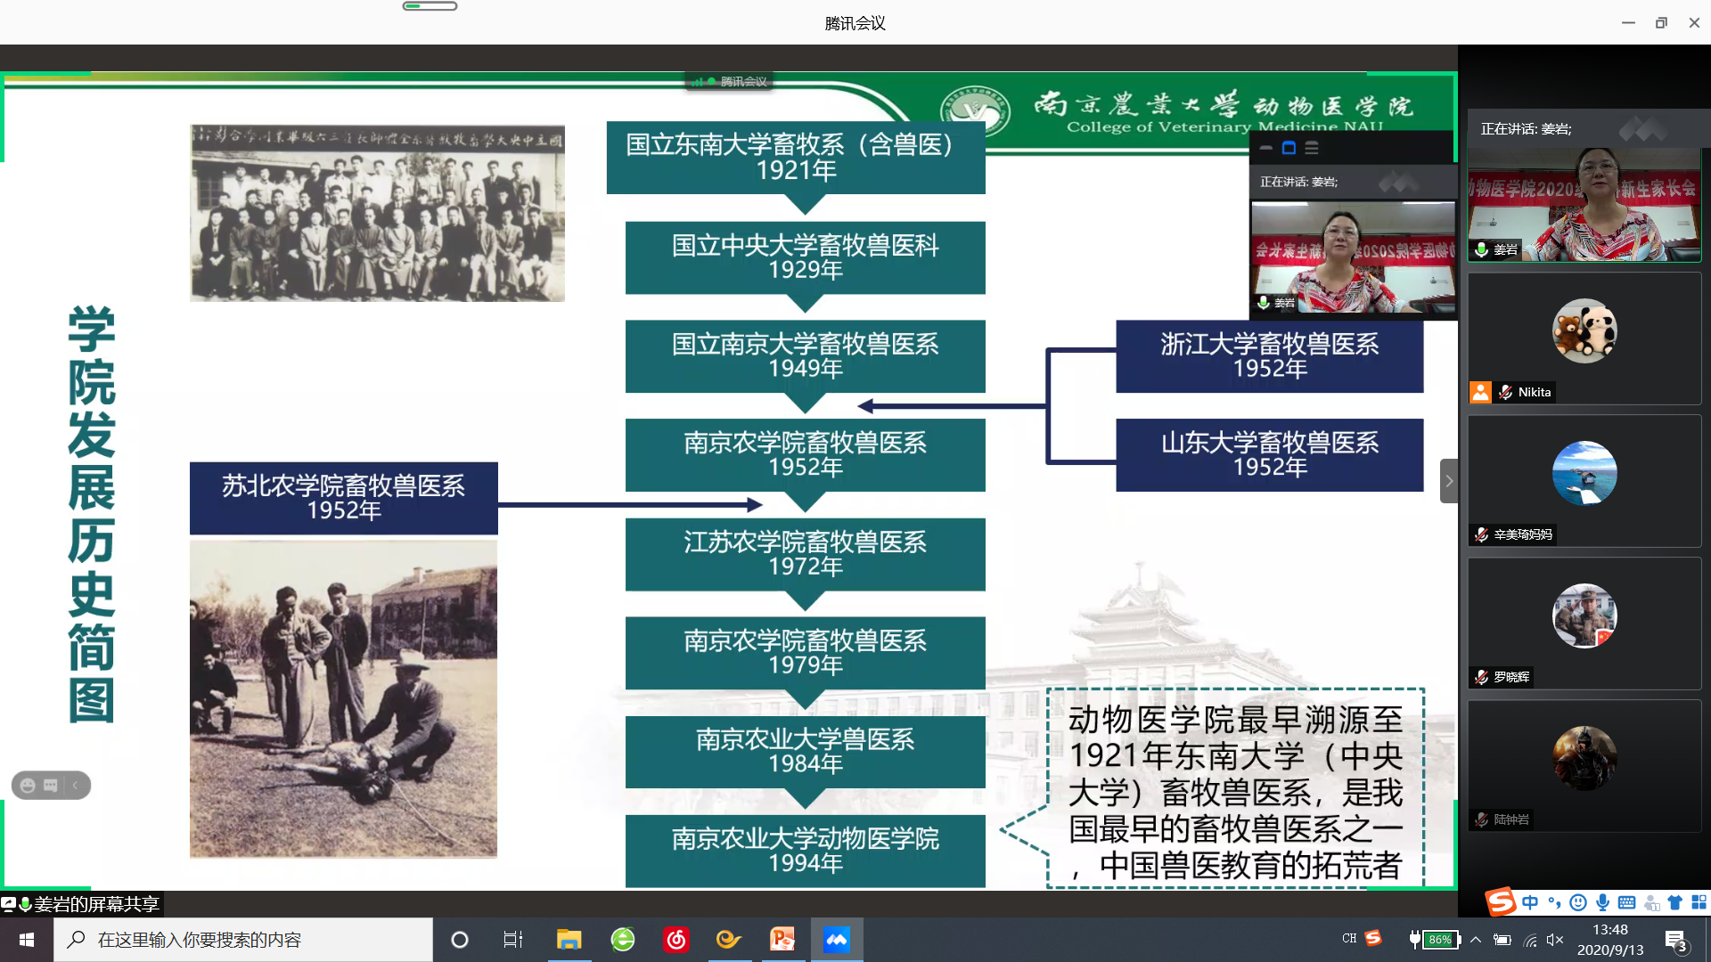Click the emoji reaction icon
Image resolution: width=1711 pixels, height=962 pixels.
28,785
